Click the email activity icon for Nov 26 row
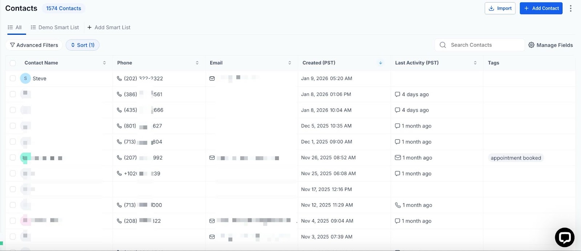The height and width of the screenshot is (251, 581). click(x=398, y=158)
